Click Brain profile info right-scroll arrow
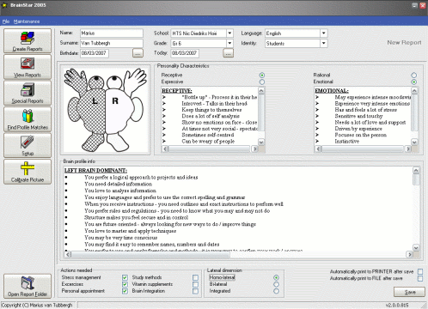 [x=410, y=254]
